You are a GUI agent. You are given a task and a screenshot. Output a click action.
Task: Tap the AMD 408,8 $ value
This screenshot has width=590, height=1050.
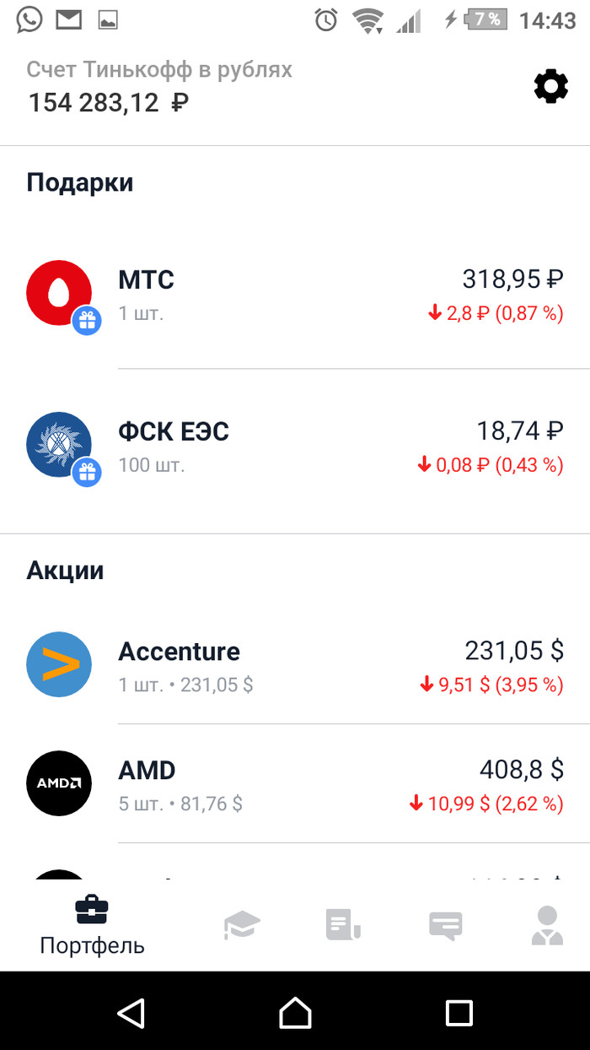521,770
